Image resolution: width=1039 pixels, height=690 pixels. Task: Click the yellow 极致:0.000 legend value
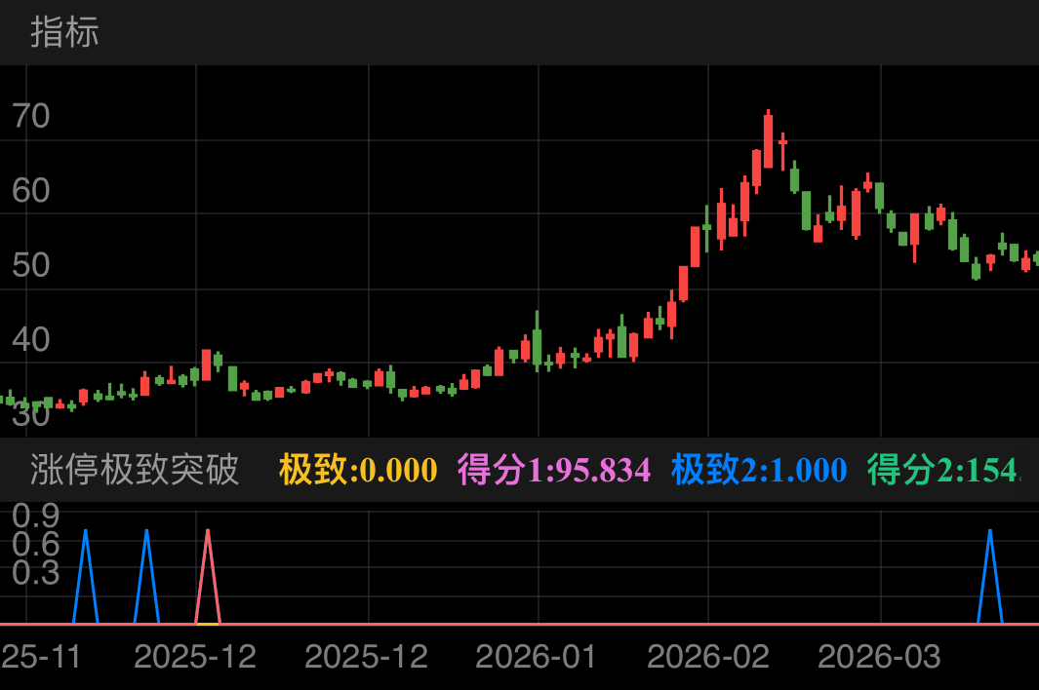358,470
